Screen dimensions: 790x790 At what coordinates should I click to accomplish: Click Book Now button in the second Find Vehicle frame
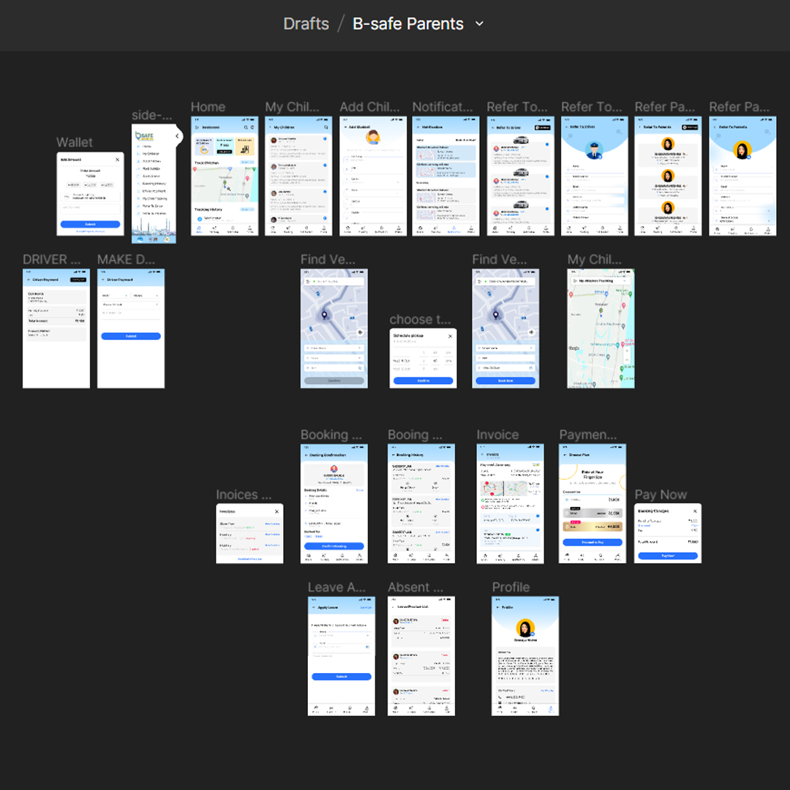coord(505,381)
